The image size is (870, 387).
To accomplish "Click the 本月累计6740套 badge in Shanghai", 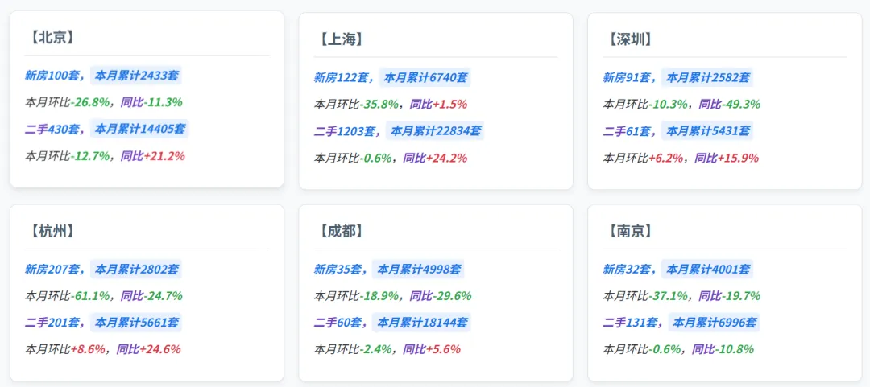I will click(x=425, y=77).
